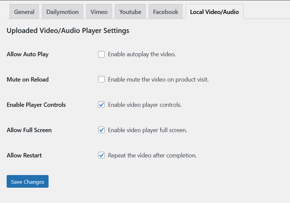
Task: Click the 'Enable video player full screen.' text
Action: click(147, 130)
